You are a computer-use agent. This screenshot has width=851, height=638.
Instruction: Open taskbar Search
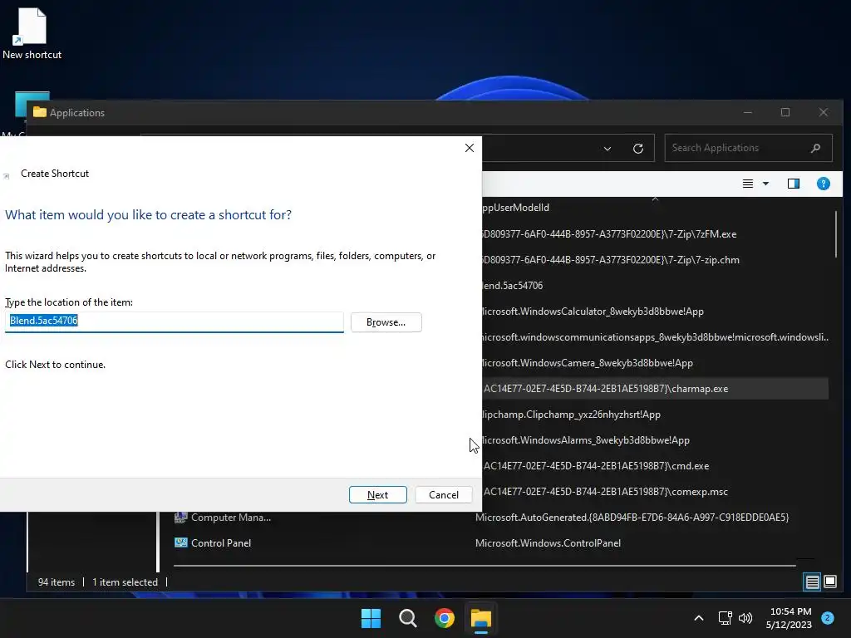click(407, 618)
